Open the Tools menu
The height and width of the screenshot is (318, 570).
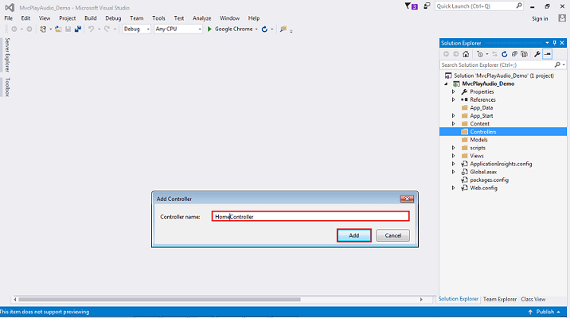tap(158, 18)
